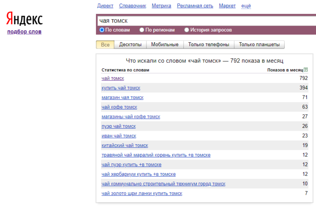The height and width of the screenshot is (206, 316).
Task: Click the value 7 for чай золото шри ланки
Action: click(306, 193)
